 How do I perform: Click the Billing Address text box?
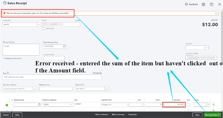pyautogui.click(x=21, y=50)
